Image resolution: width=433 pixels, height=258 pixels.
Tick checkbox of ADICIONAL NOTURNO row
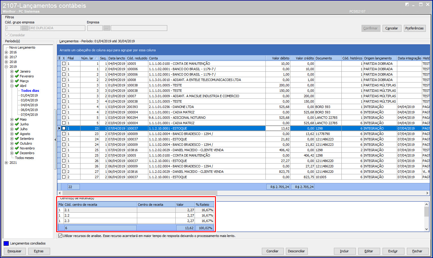64,118
